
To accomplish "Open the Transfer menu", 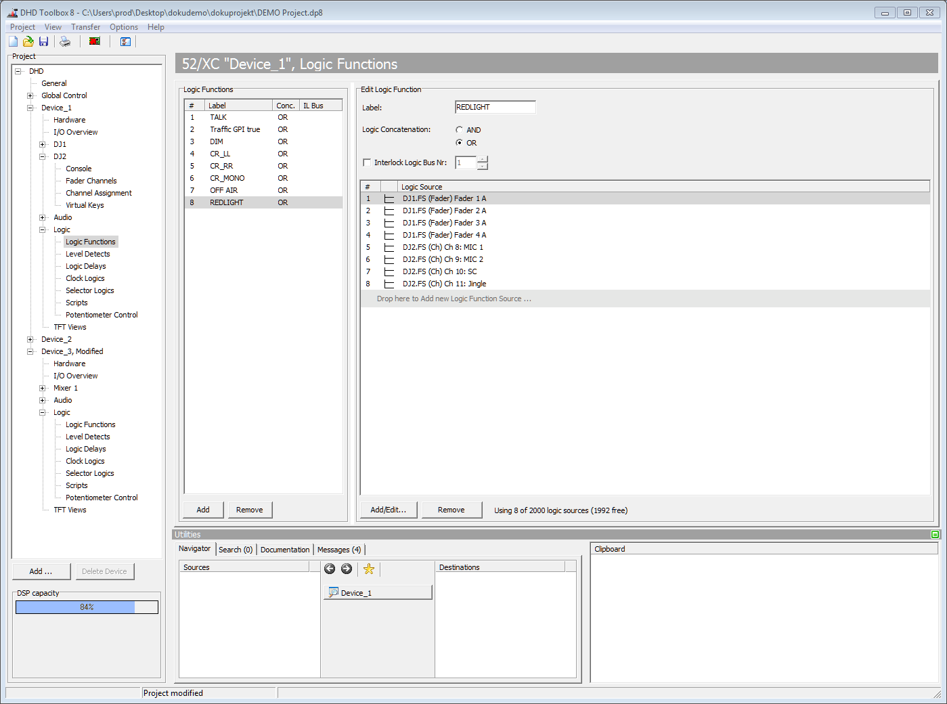I will pyautogui.click(x=85, y=26).
